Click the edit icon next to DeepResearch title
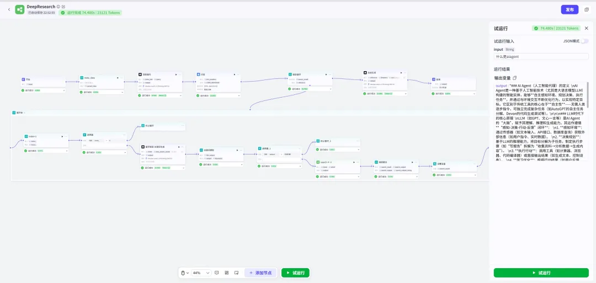This screenshot has width=596, height=283. point(63,7)
